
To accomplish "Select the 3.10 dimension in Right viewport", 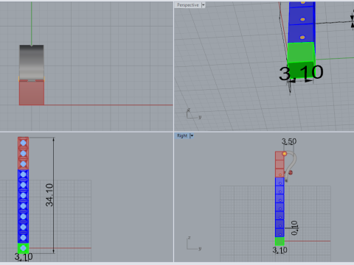I will coord(280,250).
